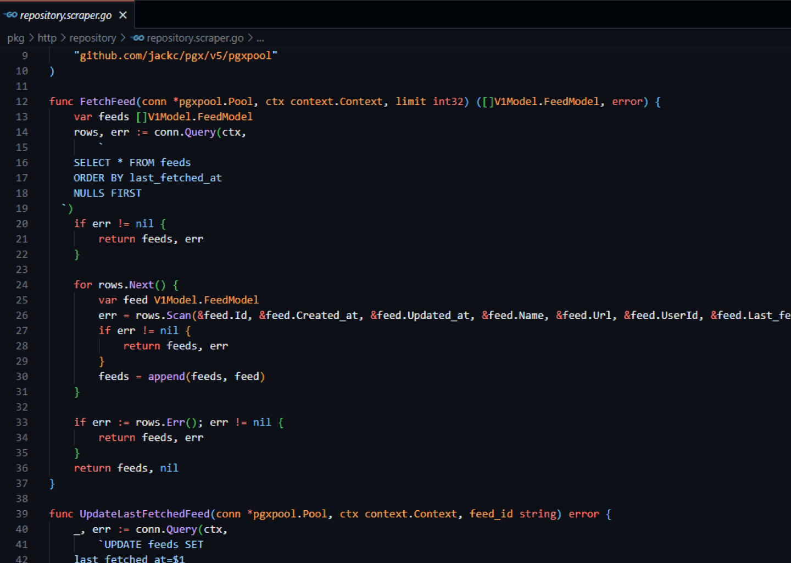
Task: Click the pgxpool import string on line 9
Action: [x=176, y=55]
